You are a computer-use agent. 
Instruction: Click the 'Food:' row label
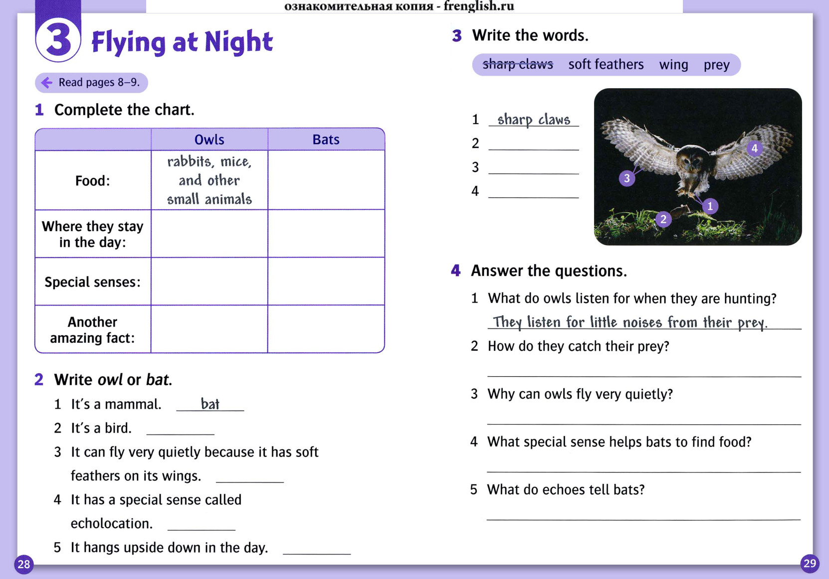[93, 181]
